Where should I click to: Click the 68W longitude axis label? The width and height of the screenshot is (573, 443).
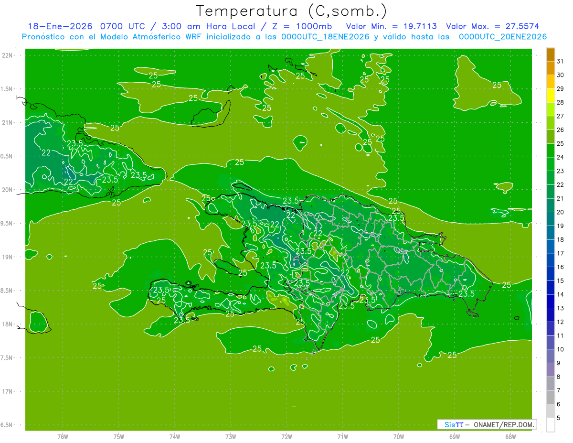point(510,436)
